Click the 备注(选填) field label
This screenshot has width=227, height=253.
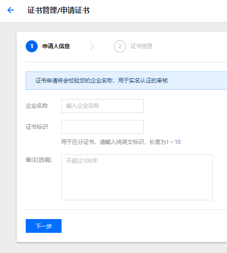tap(39, 160)
